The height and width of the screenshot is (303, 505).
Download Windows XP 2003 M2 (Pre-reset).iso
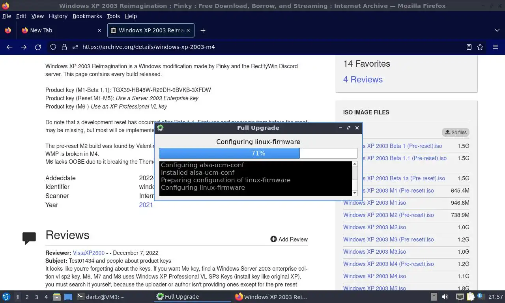pyautogui.click(x=388, y=215)
